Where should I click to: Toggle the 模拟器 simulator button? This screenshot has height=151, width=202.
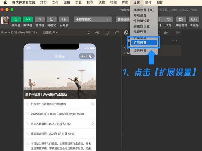click(x=16, y=19)
